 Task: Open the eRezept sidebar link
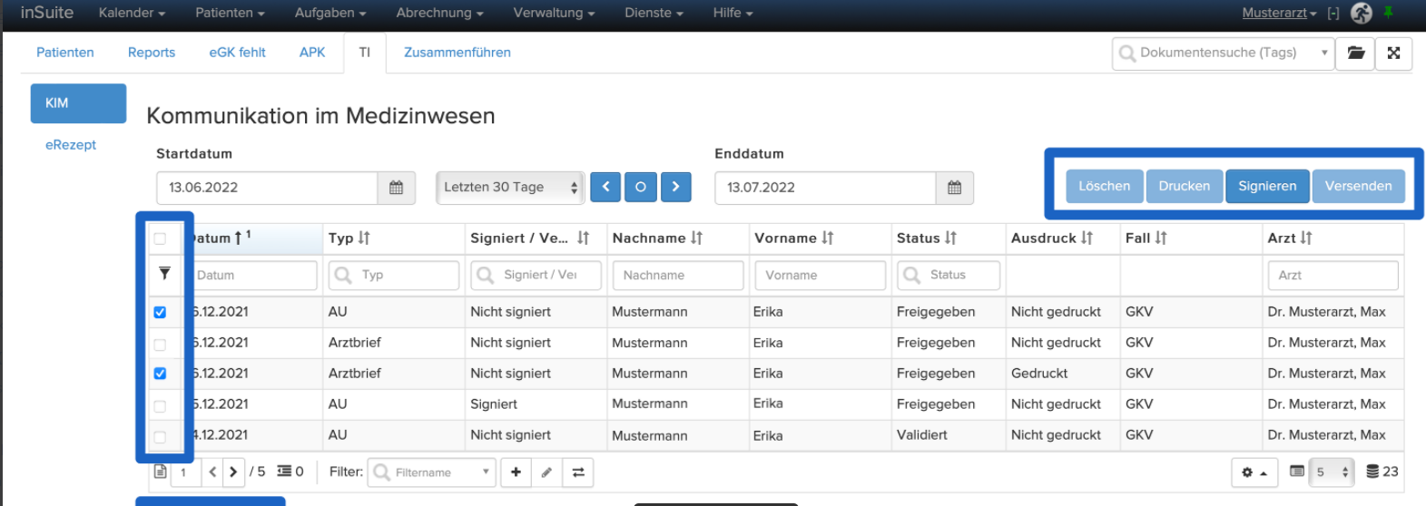[x=71, y=145]
